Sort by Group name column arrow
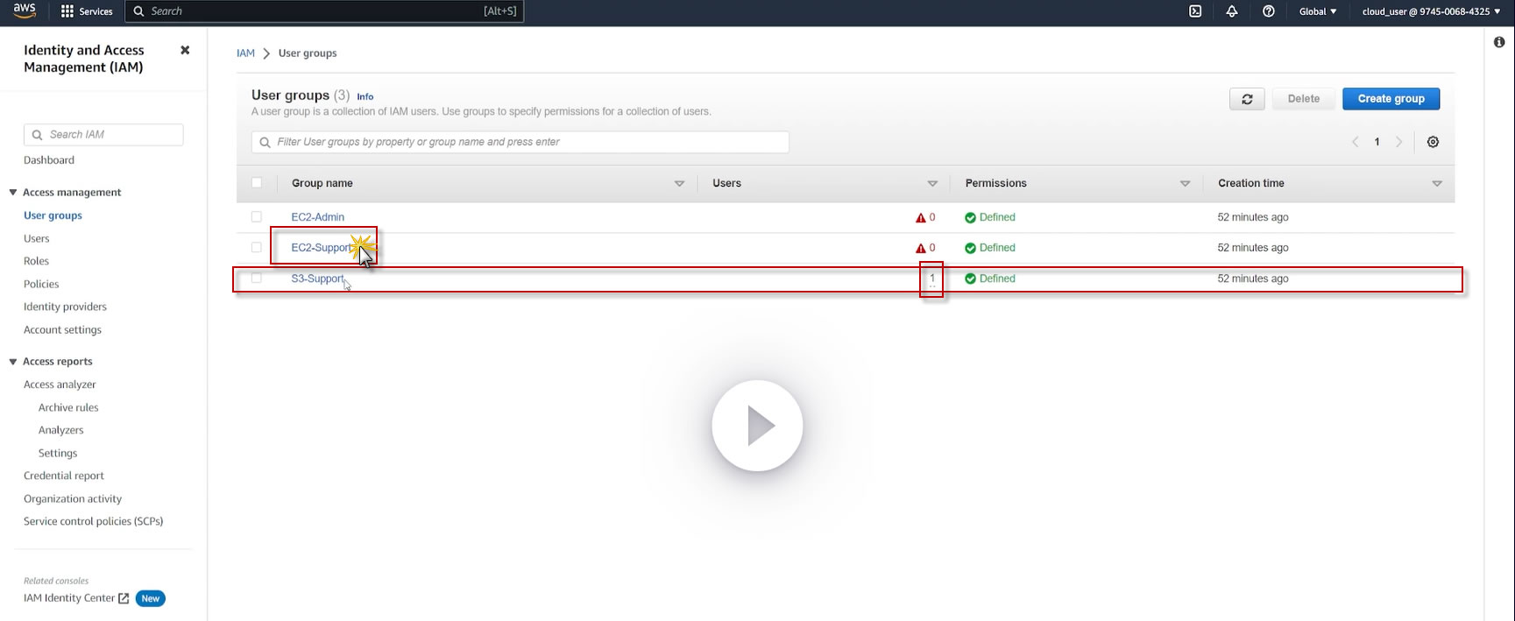The image size is (1515, 621). pos(679,183)
